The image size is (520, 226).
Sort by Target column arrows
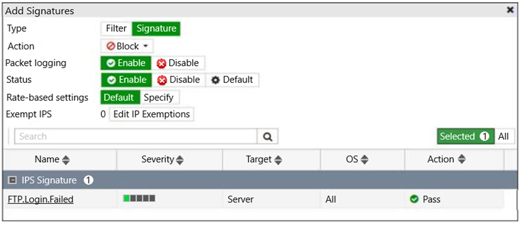click(x=278, y=160)
